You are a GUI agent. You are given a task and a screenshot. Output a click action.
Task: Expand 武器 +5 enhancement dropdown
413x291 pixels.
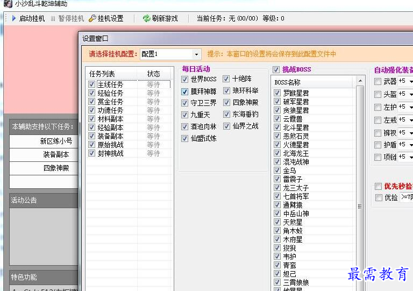(411, 81)
